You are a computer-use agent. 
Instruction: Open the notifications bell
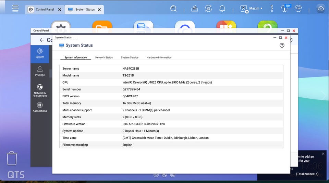coord(222,9)
